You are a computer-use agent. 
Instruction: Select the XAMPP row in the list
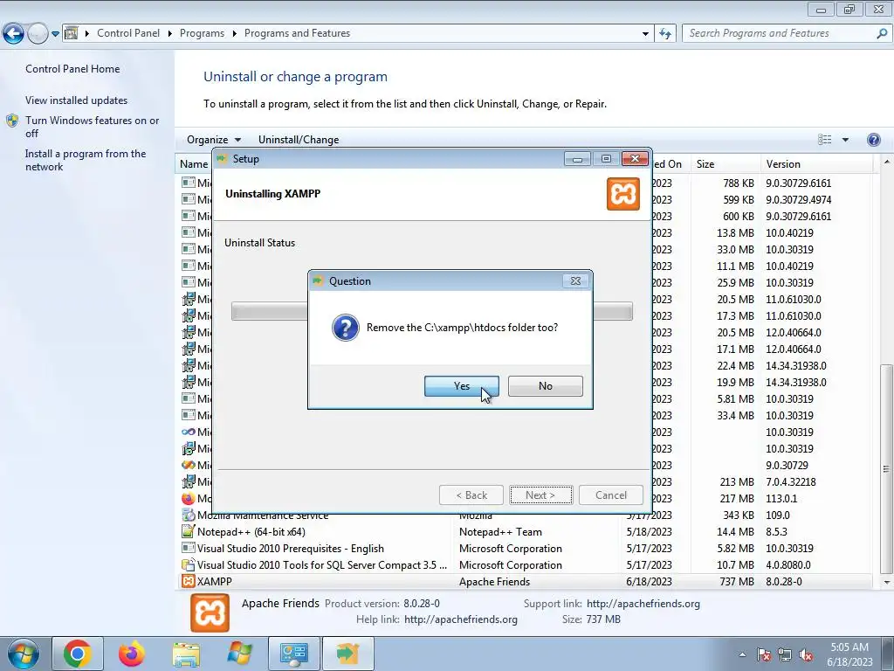[x=524, y=581]
